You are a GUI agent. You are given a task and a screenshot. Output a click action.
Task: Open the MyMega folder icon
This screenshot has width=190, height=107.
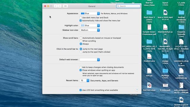coord(165,71)
